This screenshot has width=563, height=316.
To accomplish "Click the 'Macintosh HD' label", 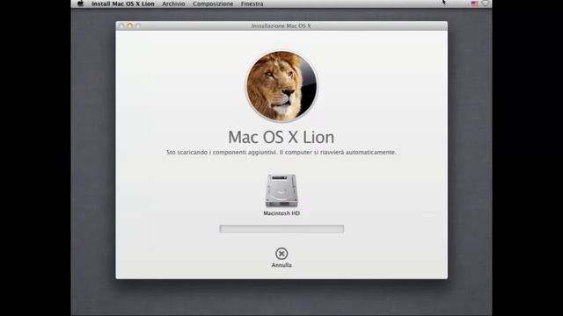I will click(x=281, y=213).
